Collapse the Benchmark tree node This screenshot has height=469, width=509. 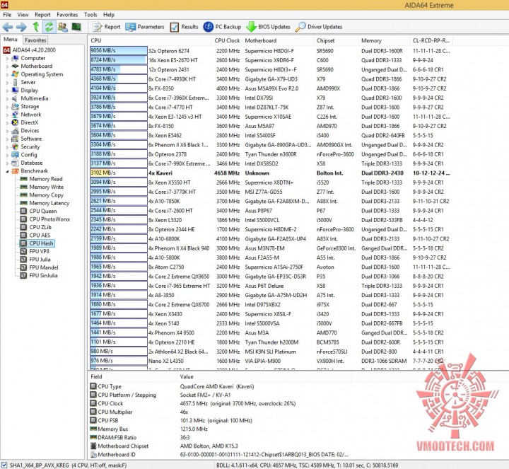(7, 171)
